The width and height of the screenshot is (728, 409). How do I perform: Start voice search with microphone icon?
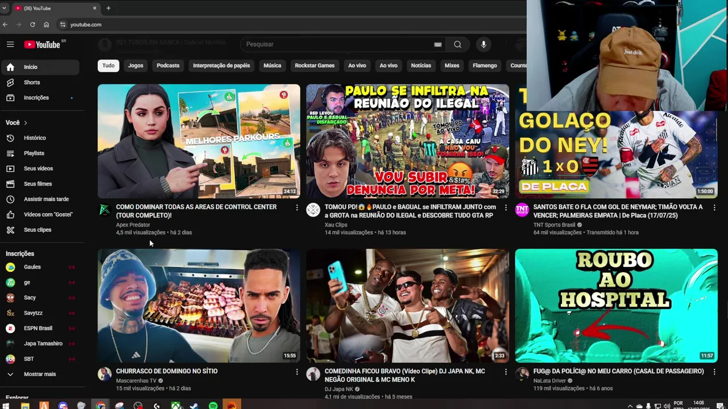point(483,44)
